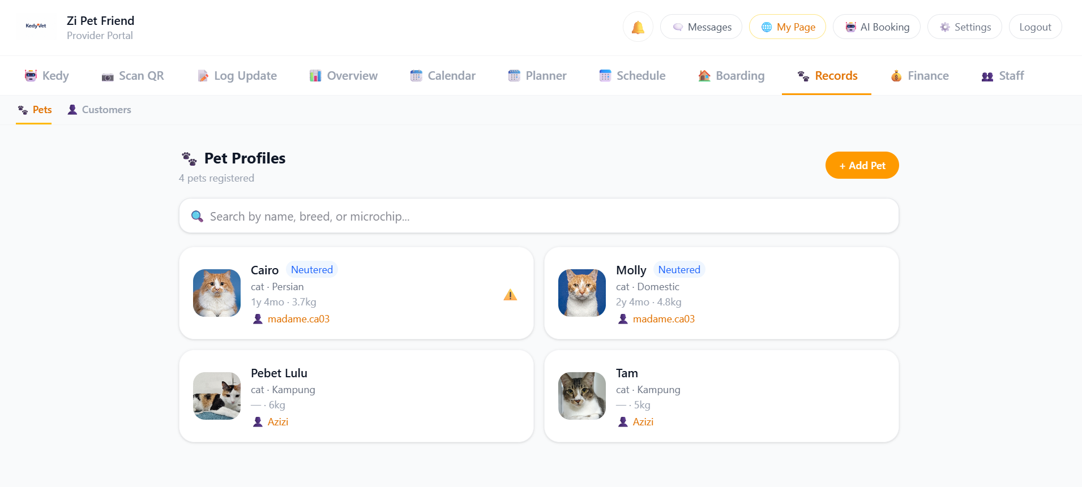Image resolution: width=1082 pixels, height=487 pixels.
Task: Click the notification bell icon
Action: [x=638, y=27]
